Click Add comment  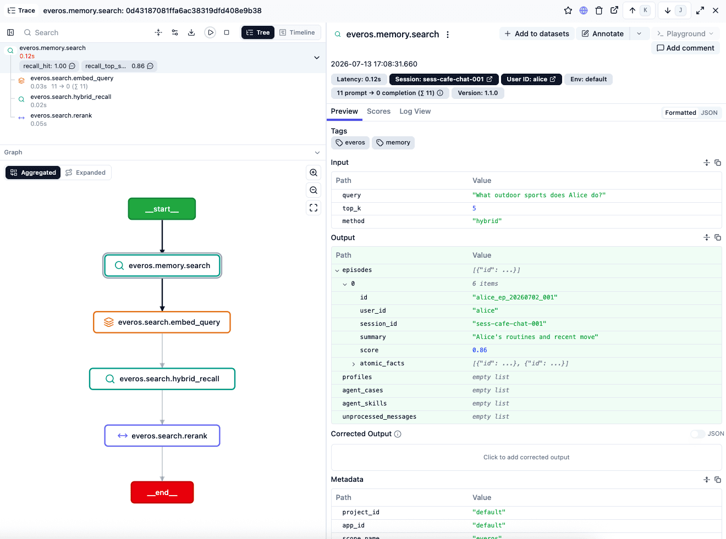click(685, 48)
